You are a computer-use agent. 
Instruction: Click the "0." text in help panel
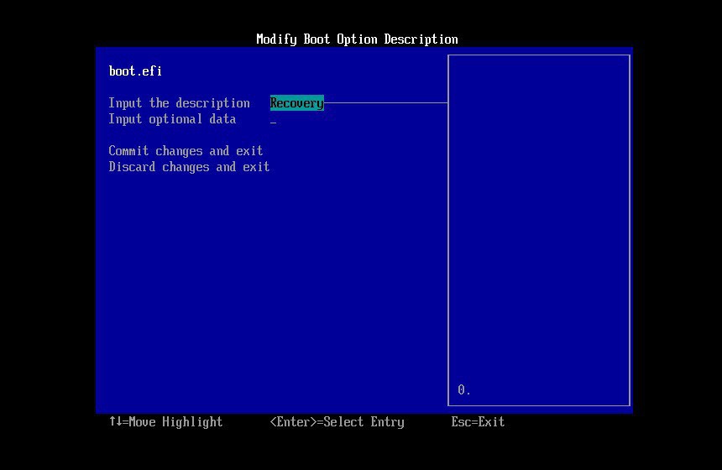pyautogui.click(x=464, y=390)
